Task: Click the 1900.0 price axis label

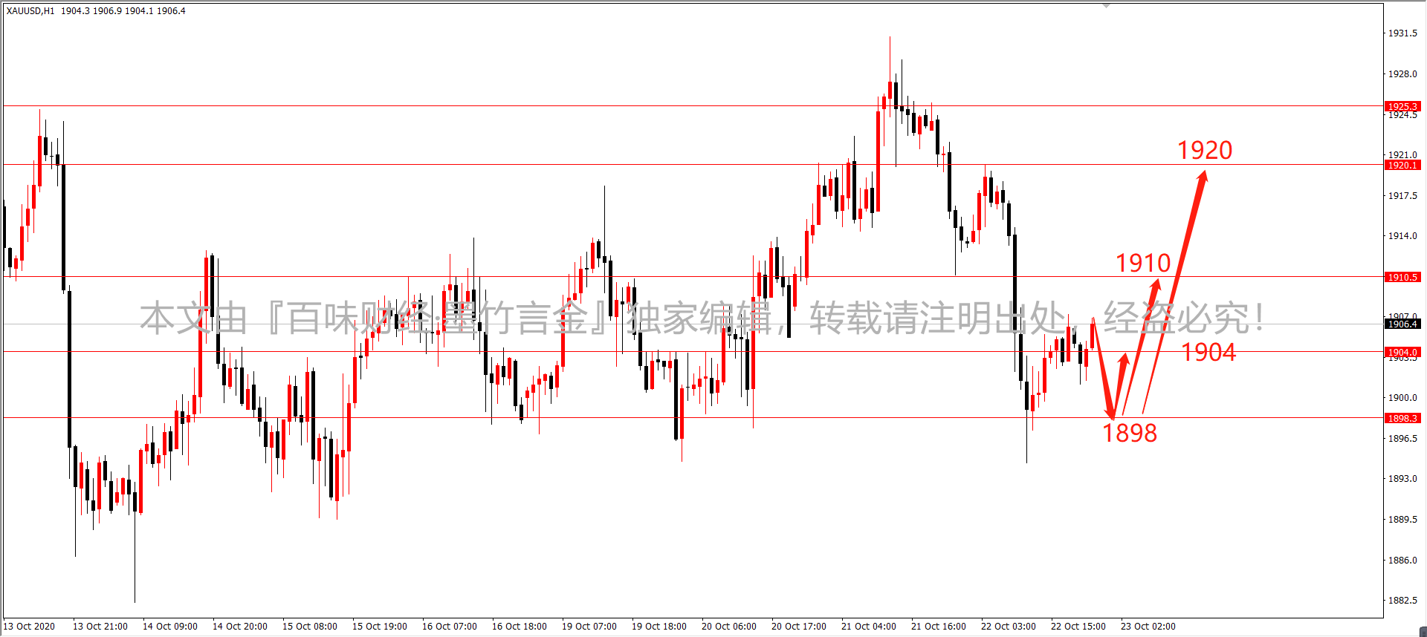Action: (1402, 398)
